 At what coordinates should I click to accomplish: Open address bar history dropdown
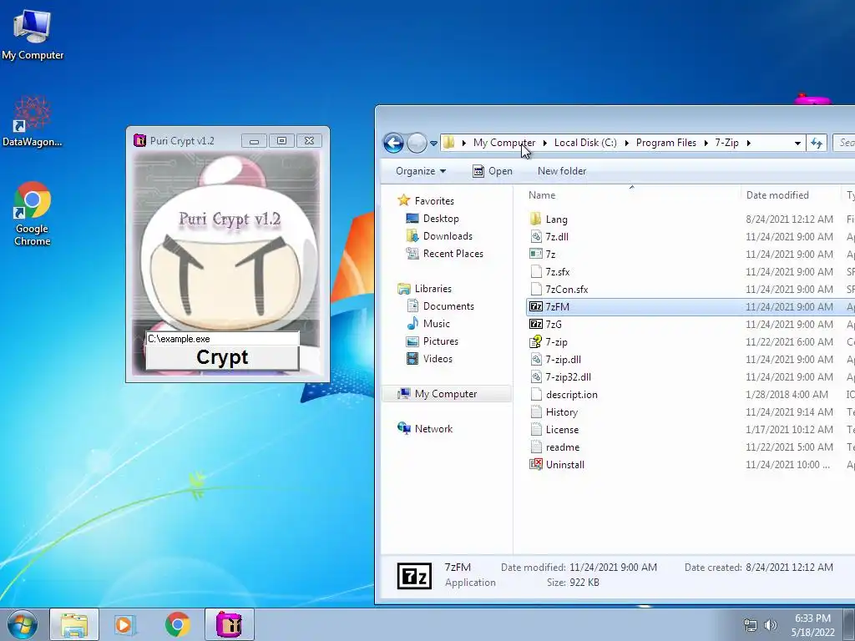coord(797,144)
